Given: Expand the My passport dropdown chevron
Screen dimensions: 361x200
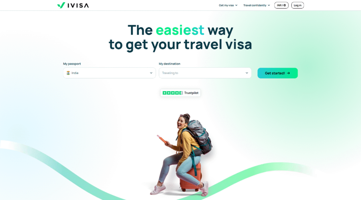Looking at the screenshot, I should (151, 73).
